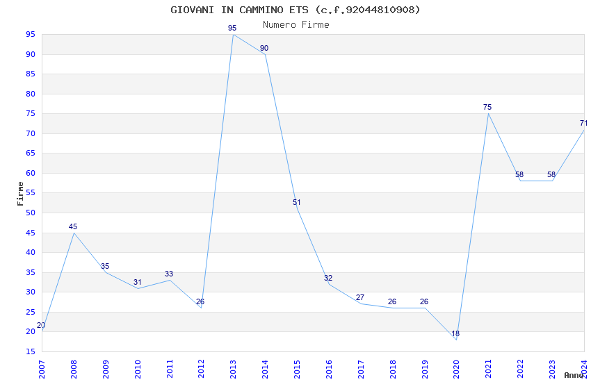Viewport: 591px width, 382px height.
Task: Select x-axis year label 2016
Action: point(329,369)
